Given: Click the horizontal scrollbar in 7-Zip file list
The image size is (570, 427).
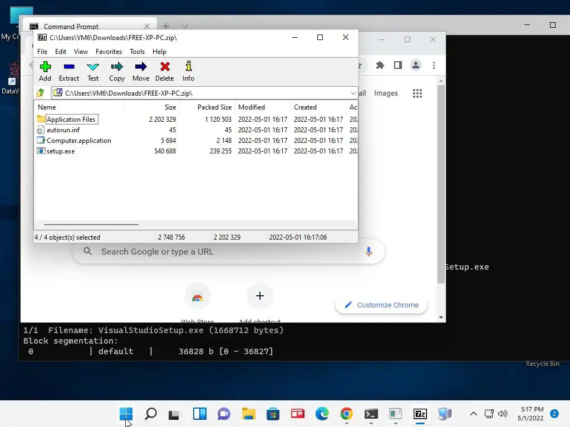Looking at the screenshot, I should click(91, 225).
